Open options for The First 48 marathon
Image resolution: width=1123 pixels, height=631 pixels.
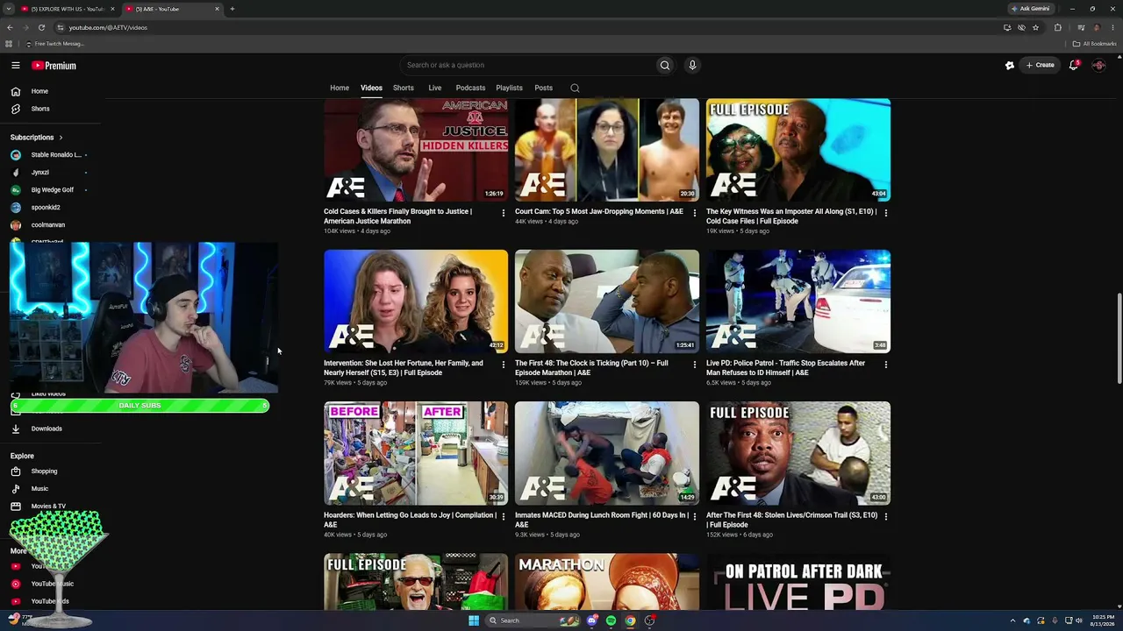tap(694, 365)
